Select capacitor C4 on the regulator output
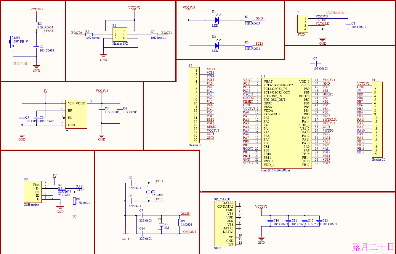This screenshot has width=396, height=254. [120, 109]
